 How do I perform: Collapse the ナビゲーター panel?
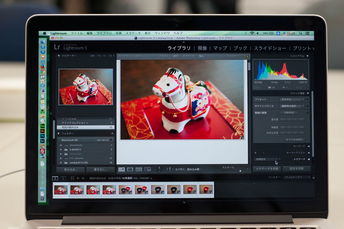59,56
